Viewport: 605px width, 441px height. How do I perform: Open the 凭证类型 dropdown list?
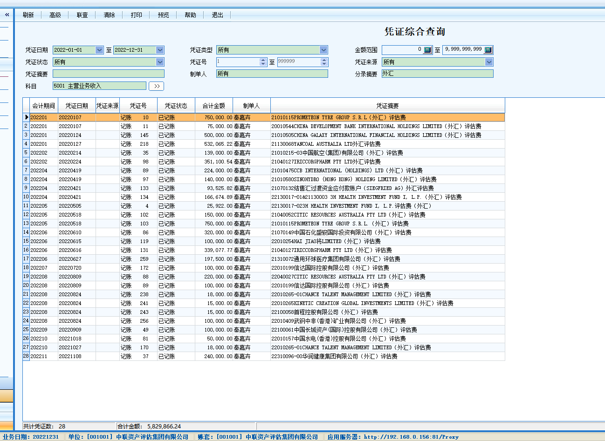(323, 50)
